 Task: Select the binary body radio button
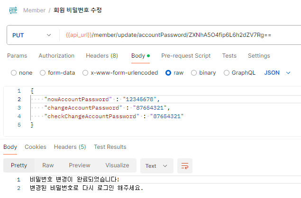[194, 73]
